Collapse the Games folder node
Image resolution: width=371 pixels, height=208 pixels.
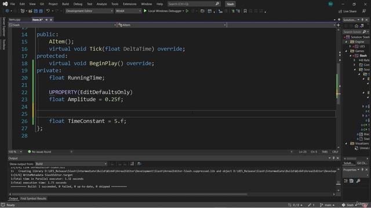[x=346, y=51]
